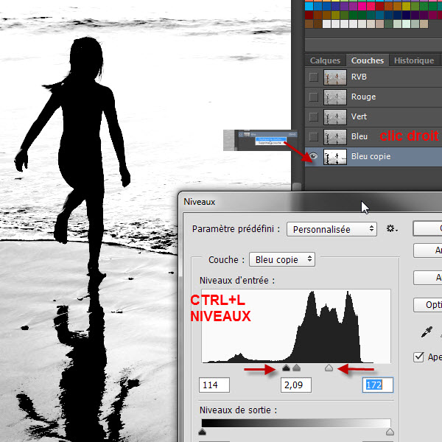
Task: Click the input black point slider triangle
Action: pos(287,368)
